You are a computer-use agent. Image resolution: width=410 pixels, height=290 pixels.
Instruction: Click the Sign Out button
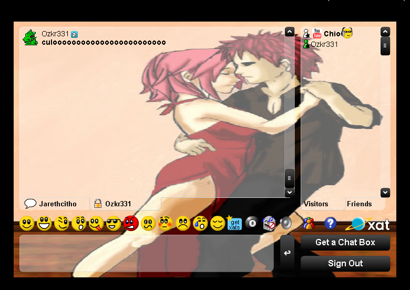[345, 263]
